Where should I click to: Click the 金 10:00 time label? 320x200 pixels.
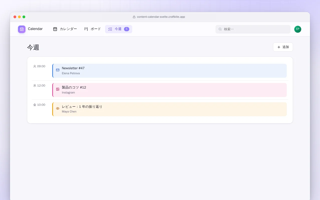(39, 105)
